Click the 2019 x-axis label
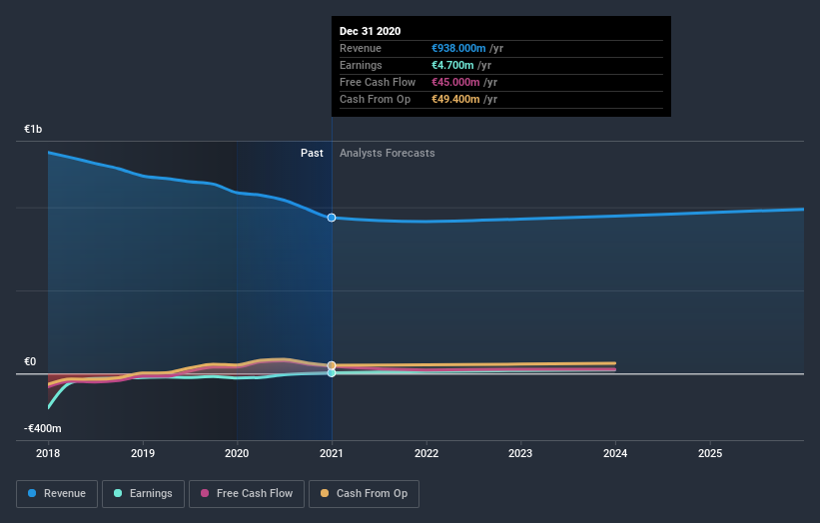 tap(143, 453)
